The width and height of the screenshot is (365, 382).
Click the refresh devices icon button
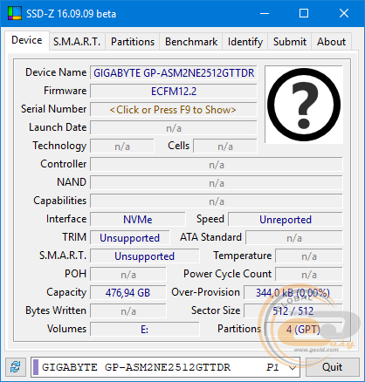point(15,367)
